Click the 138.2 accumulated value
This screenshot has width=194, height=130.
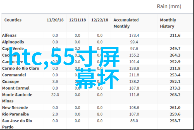click(x=134, y=82)
